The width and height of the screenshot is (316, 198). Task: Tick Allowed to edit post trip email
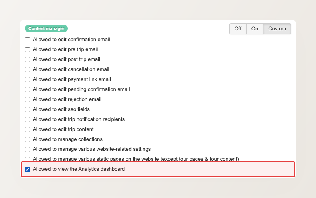point(28,60)
